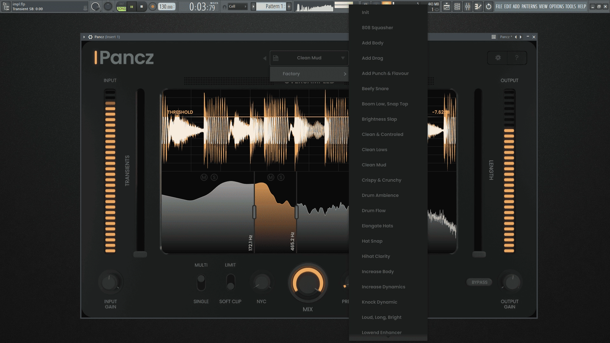The image size is (610, 343).
Task: Open the Mixer window icon
Action: coord(467,6)
